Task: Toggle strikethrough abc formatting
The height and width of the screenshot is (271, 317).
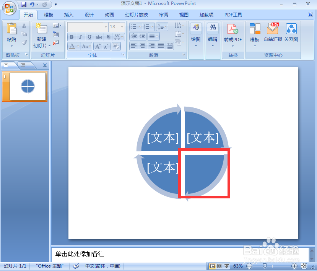Action: [99, 37]
